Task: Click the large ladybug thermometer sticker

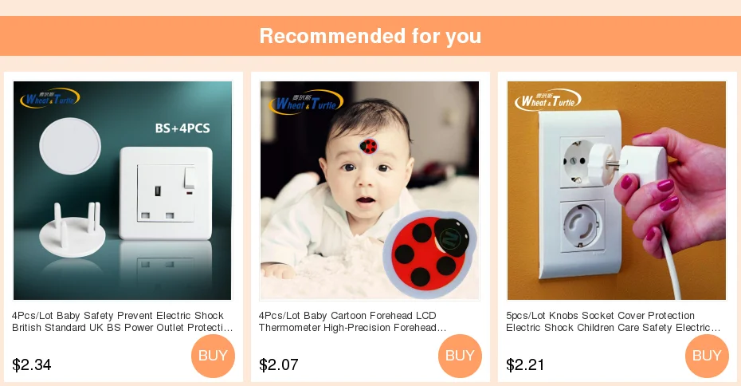Action: click(429, 252)
